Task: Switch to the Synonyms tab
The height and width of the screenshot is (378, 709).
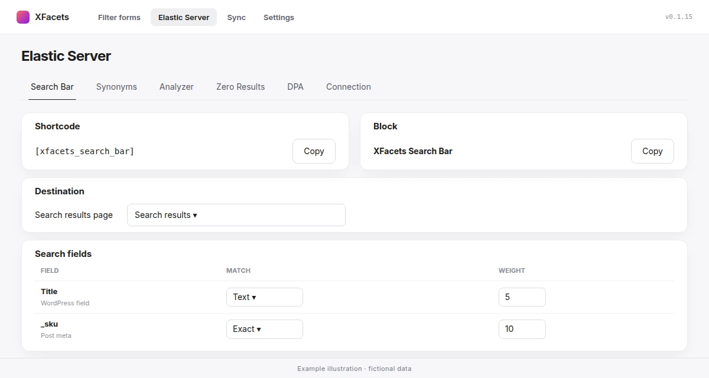Action: coord(116,87)
